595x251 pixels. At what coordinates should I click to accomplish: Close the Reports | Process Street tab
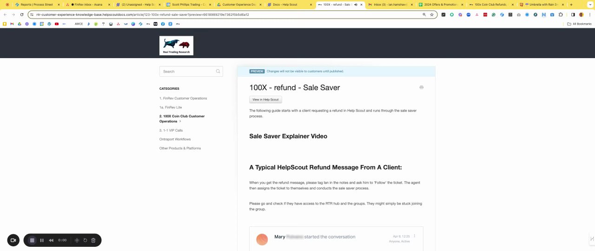pos(59,5)
